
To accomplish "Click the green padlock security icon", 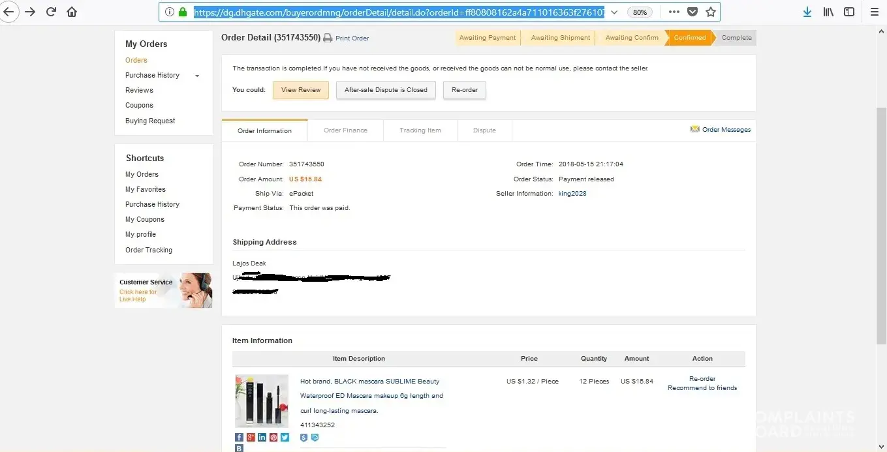I will click(x=183, y=12).
